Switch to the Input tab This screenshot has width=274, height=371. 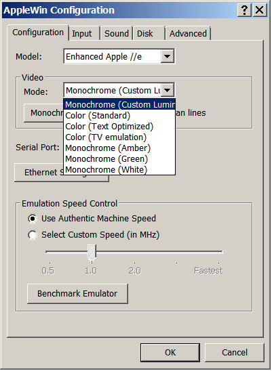coord(82,34)
